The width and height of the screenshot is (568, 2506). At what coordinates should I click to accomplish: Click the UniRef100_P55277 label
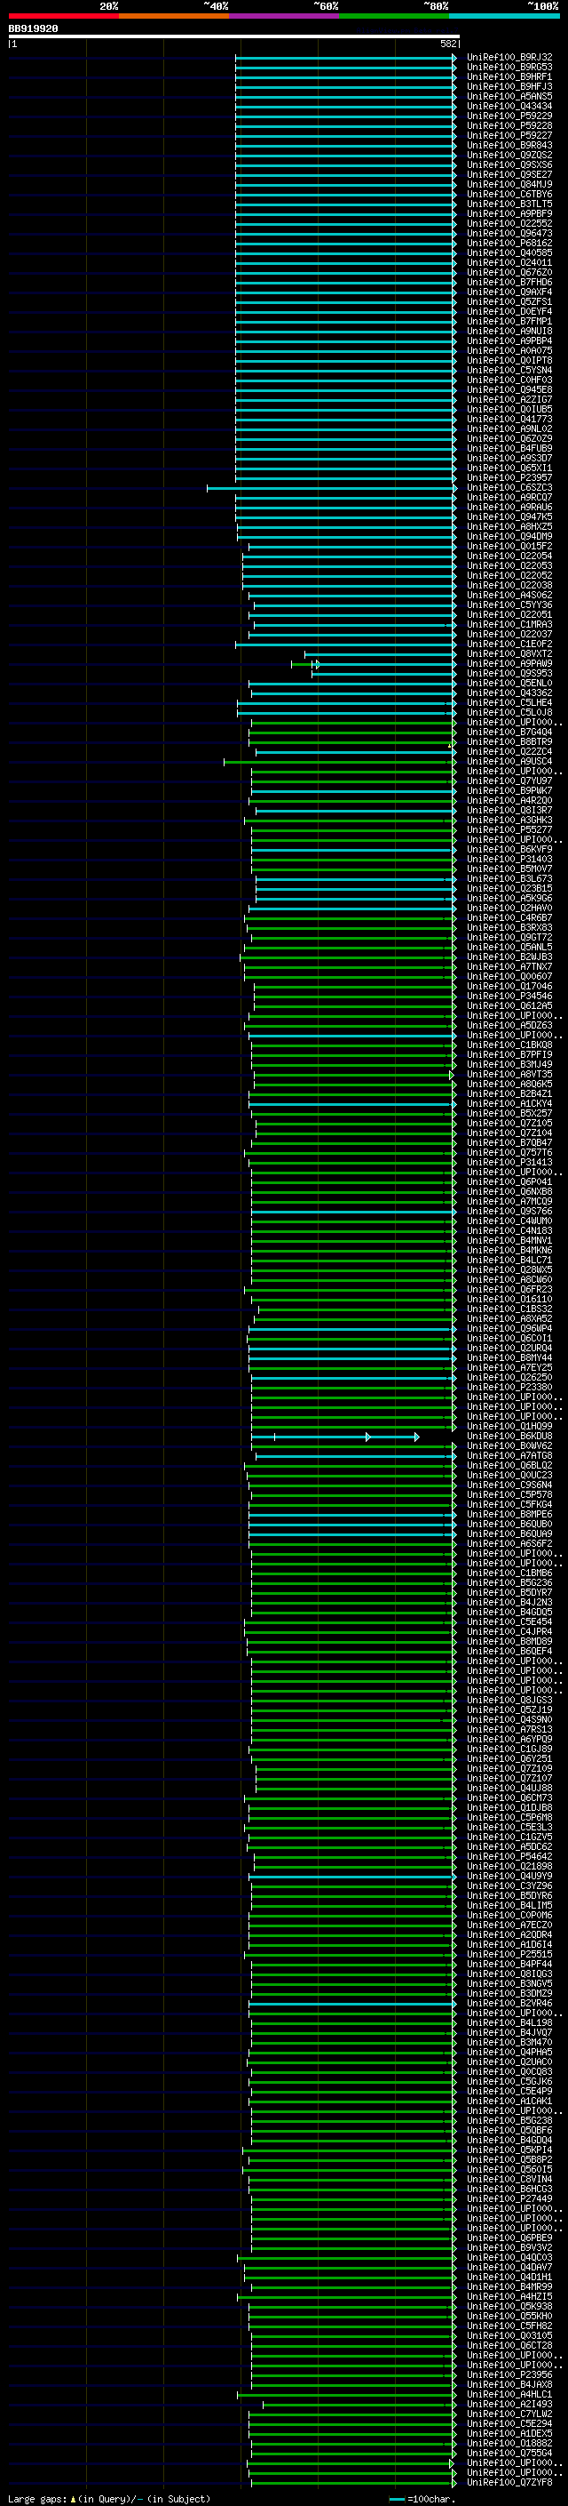click(509, 829)
